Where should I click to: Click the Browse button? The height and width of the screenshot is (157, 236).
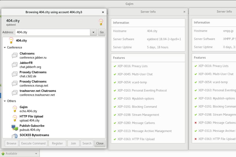[x=12, y=143]
